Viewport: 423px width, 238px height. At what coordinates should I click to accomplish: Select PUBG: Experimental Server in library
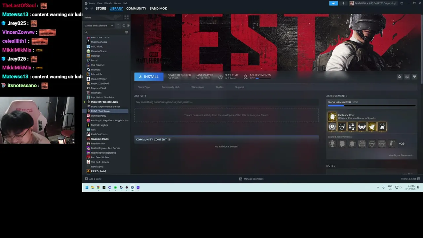click(106, 106)
